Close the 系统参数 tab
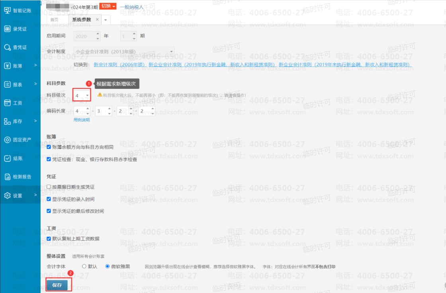 (x=97, y=20)
